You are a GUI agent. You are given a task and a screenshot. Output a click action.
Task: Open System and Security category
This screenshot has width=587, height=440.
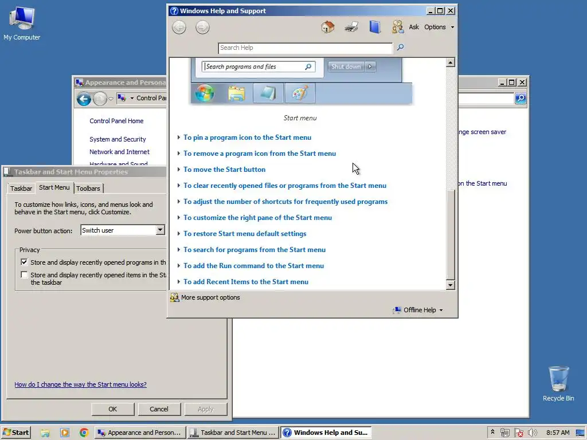pyautogui.click(x=118, y=139)
